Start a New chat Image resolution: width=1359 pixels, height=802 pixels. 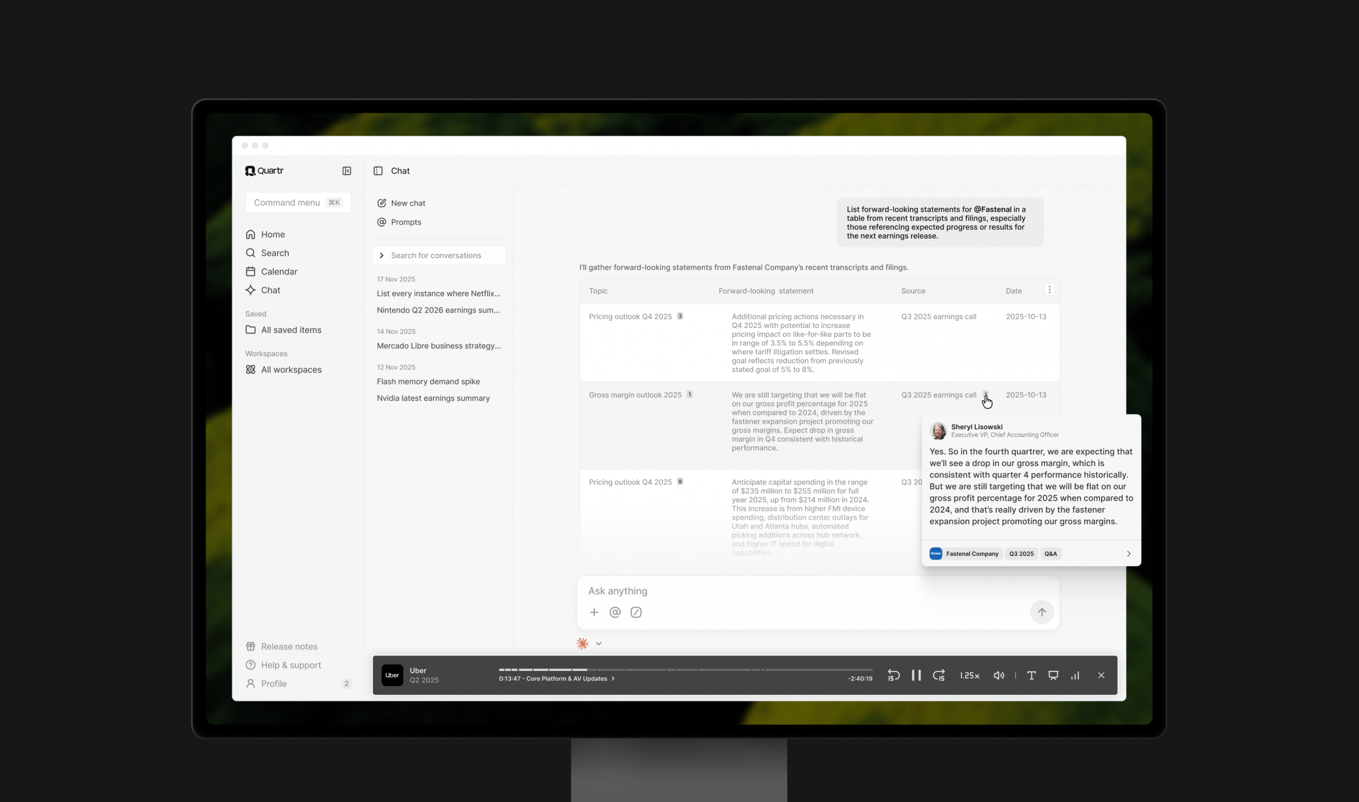tap(401, 203)
